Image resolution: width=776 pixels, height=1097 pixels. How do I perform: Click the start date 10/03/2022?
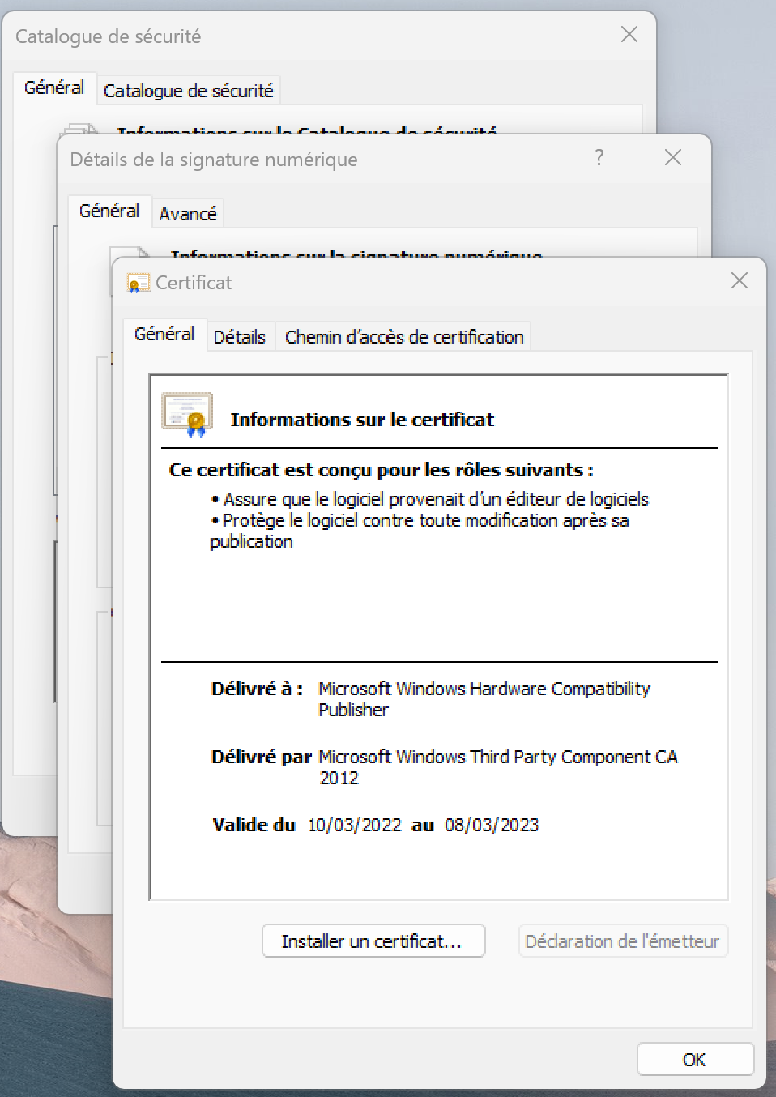pyautogui.click(x=355, y=825)
